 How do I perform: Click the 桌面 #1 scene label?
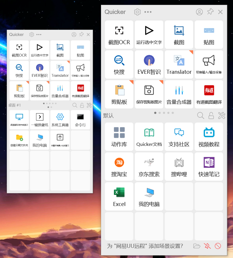(15, 105)
